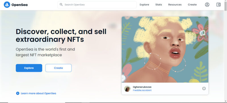Click the FreddieJacobArt creator avatar

[x=127, y=89]
